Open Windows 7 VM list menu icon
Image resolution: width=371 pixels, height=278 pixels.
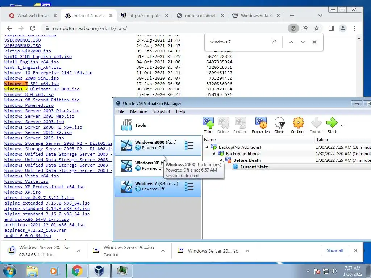pos(189,186)
